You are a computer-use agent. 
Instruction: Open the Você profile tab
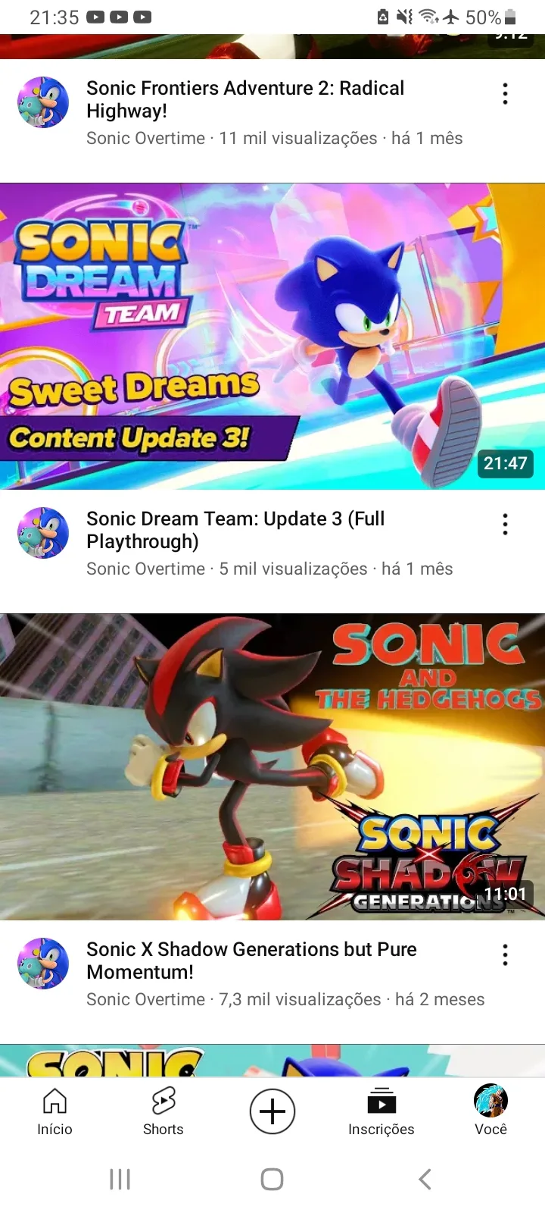point(490,1111)
